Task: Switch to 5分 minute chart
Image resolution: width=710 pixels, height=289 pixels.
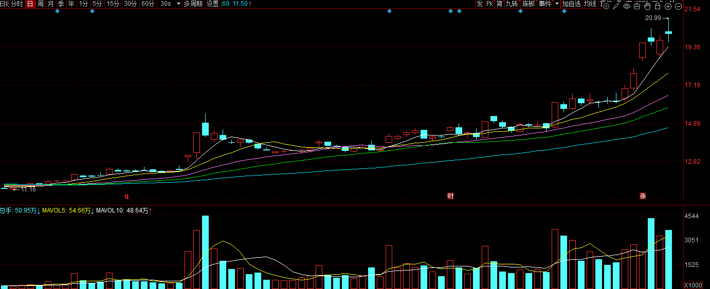Action: pos(97,4)
